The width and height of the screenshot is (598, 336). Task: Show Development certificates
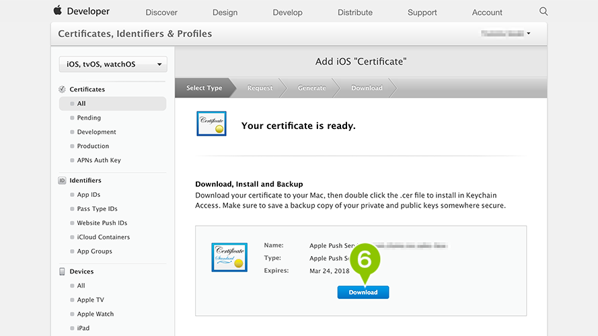96,132
